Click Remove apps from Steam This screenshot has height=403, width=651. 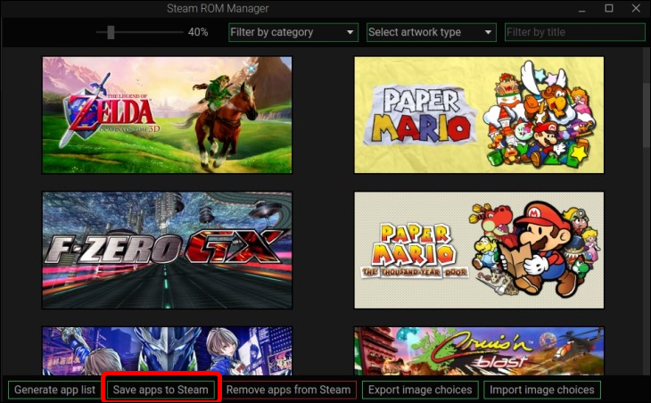[288, 391]
